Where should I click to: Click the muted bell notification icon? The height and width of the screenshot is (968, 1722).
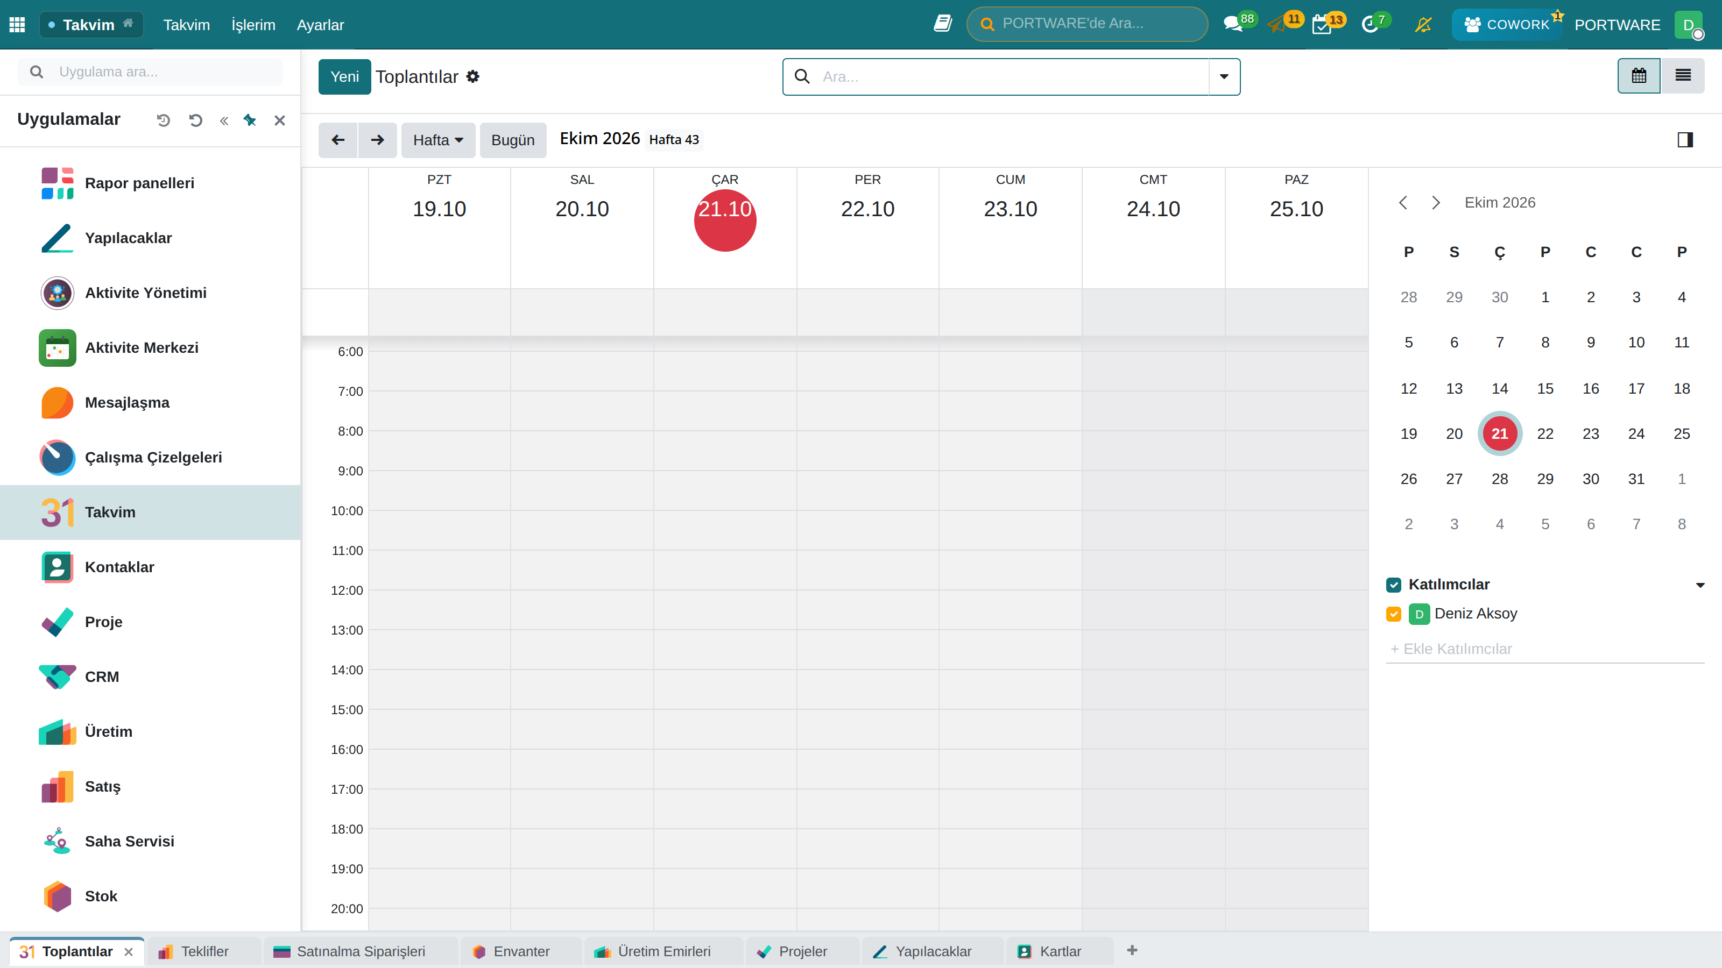coord(1423,25)
